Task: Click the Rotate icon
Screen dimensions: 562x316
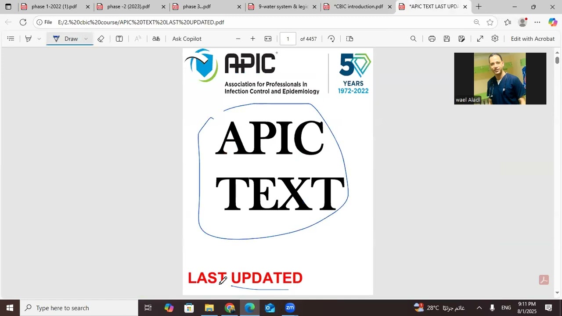Action: point(331,39)
